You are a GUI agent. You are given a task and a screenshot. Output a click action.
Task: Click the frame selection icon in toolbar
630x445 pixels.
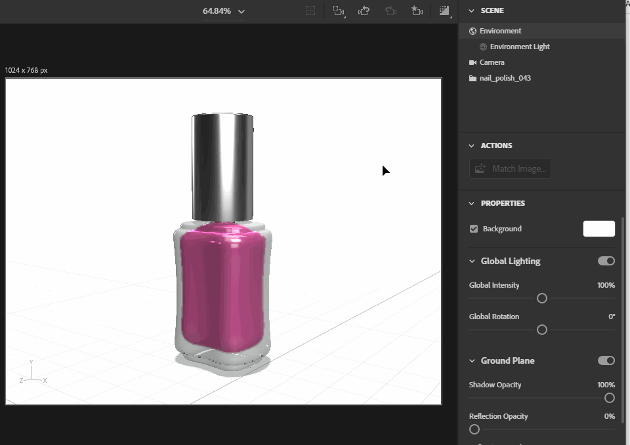310,11
